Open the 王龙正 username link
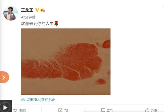 tap(27, 10)
